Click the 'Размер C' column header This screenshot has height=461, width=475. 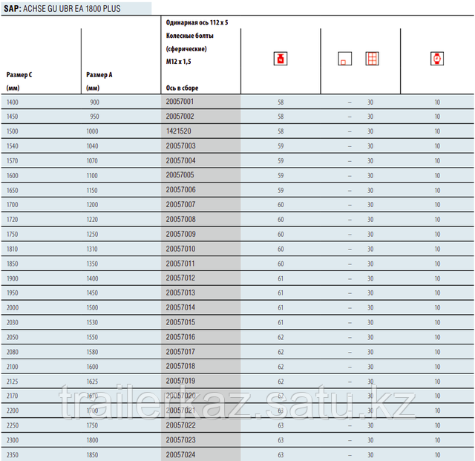click(19, 74)
